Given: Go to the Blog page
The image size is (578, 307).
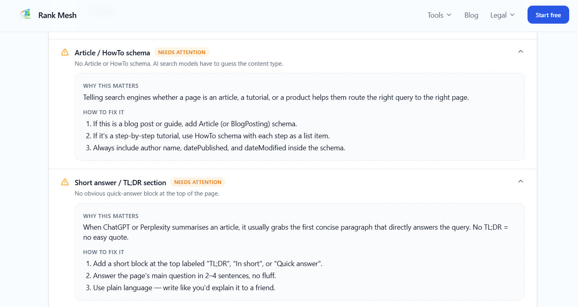Looking at the screenshot, I should click(471, 15).
